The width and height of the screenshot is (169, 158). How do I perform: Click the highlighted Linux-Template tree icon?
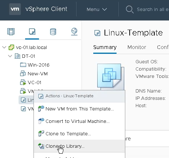[23, 100]
